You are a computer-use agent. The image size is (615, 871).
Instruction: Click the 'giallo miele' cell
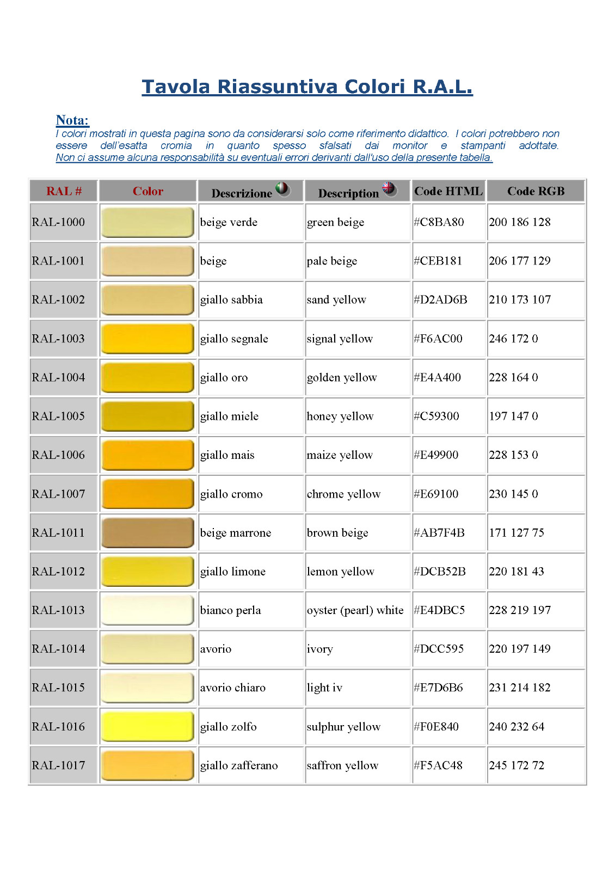(x=251, y=416)
